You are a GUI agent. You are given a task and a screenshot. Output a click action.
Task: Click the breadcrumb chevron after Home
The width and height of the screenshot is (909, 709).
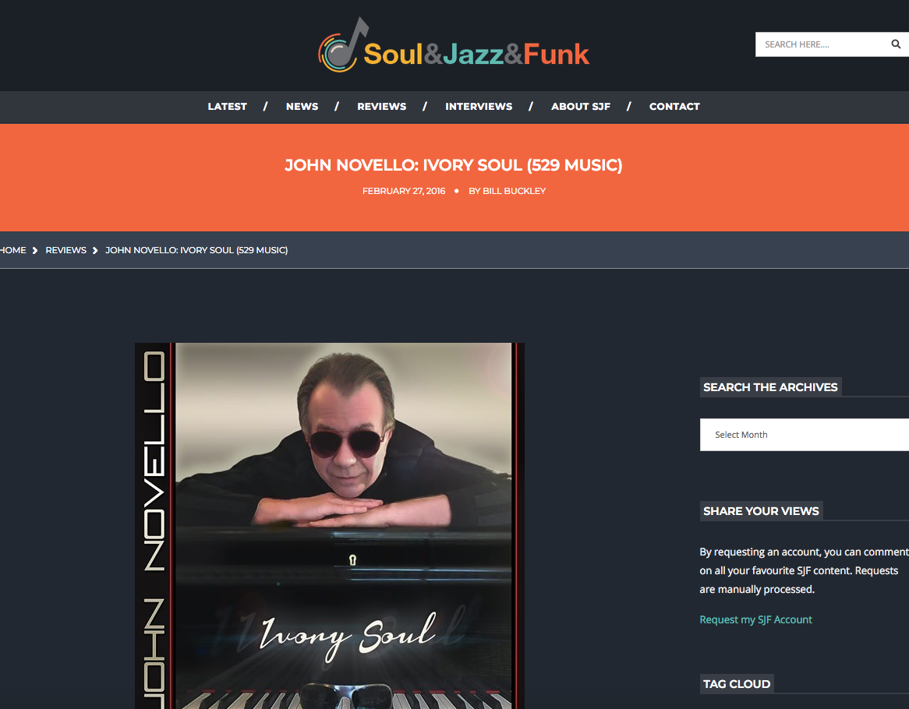point(35,250)
